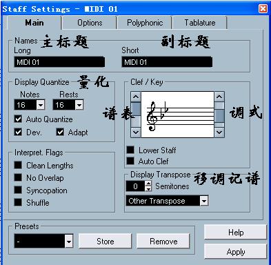Toggle the Dev. checkbox
Image resolution: width=271 pixels, height=265 pixels.
click(x=18, y=132)
